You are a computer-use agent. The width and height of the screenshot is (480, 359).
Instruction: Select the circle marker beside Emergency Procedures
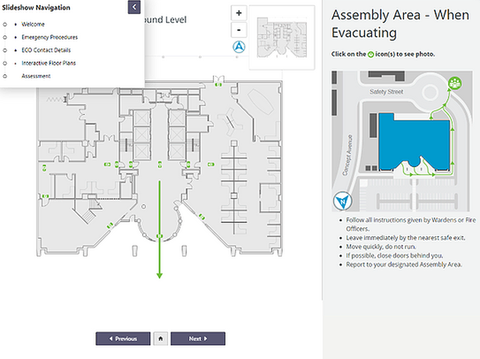tap(5, 37)
